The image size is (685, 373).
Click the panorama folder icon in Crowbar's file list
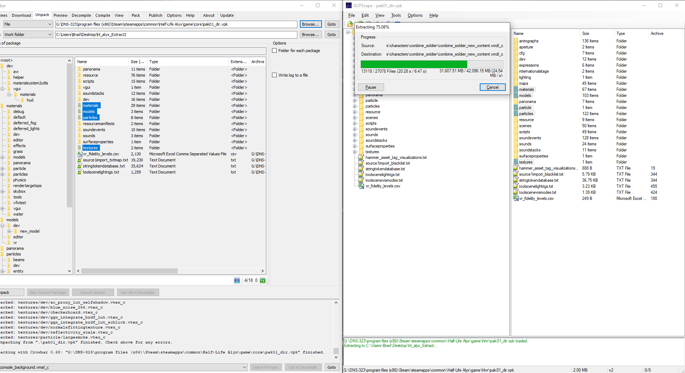coord(79,69)
